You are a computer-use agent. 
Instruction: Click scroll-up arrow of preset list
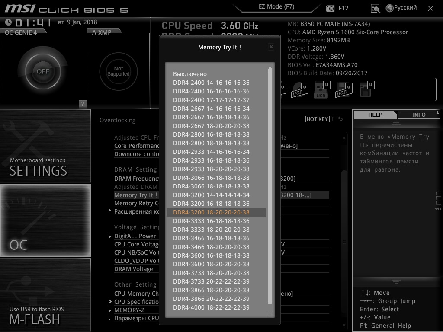click(270, 67)
